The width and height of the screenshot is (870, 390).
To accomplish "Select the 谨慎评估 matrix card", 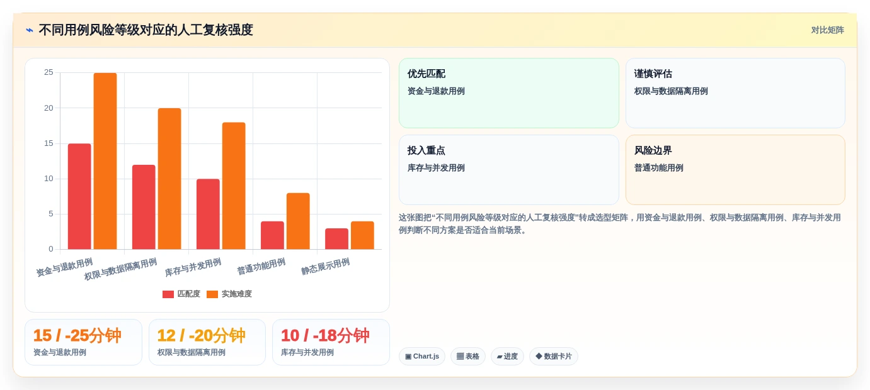I will (735, 93).
